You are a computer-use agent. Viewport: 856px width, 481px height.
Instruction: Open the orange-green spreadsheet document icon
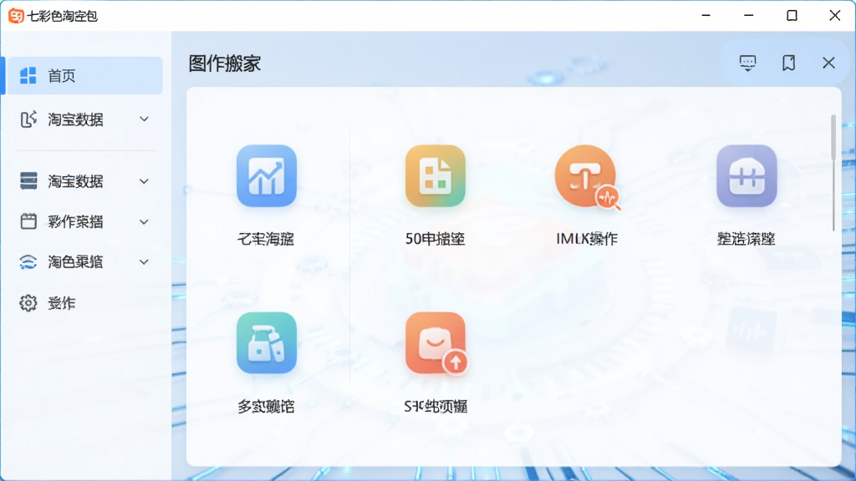(435, 175)
